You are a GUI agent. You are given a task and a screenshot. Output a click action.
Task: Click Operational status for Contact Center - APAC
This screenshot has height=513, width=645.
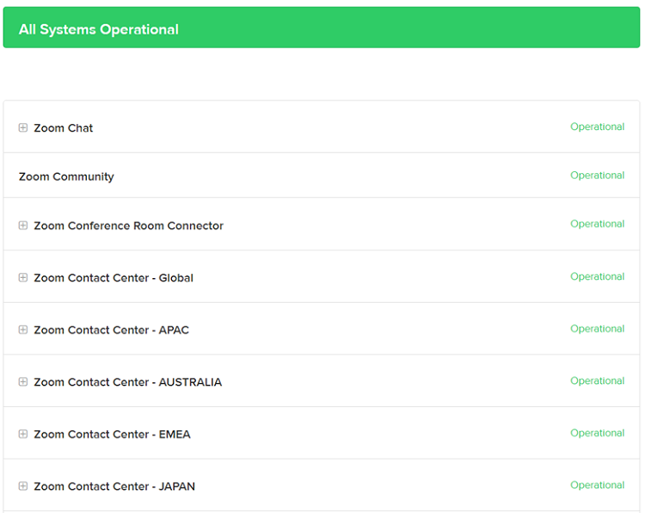597,329
